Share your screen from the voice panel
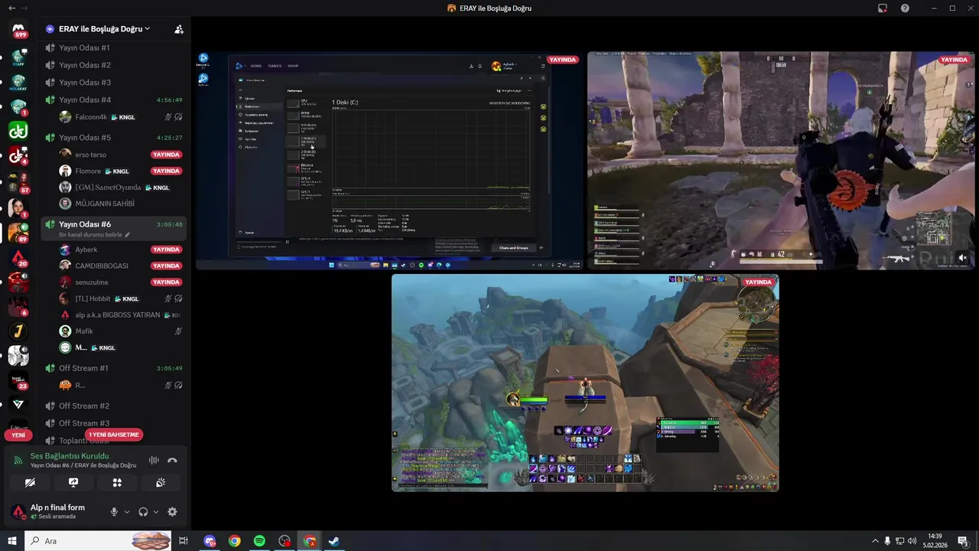This screenshot has height=551, width=979. click(x=73, y=483)
